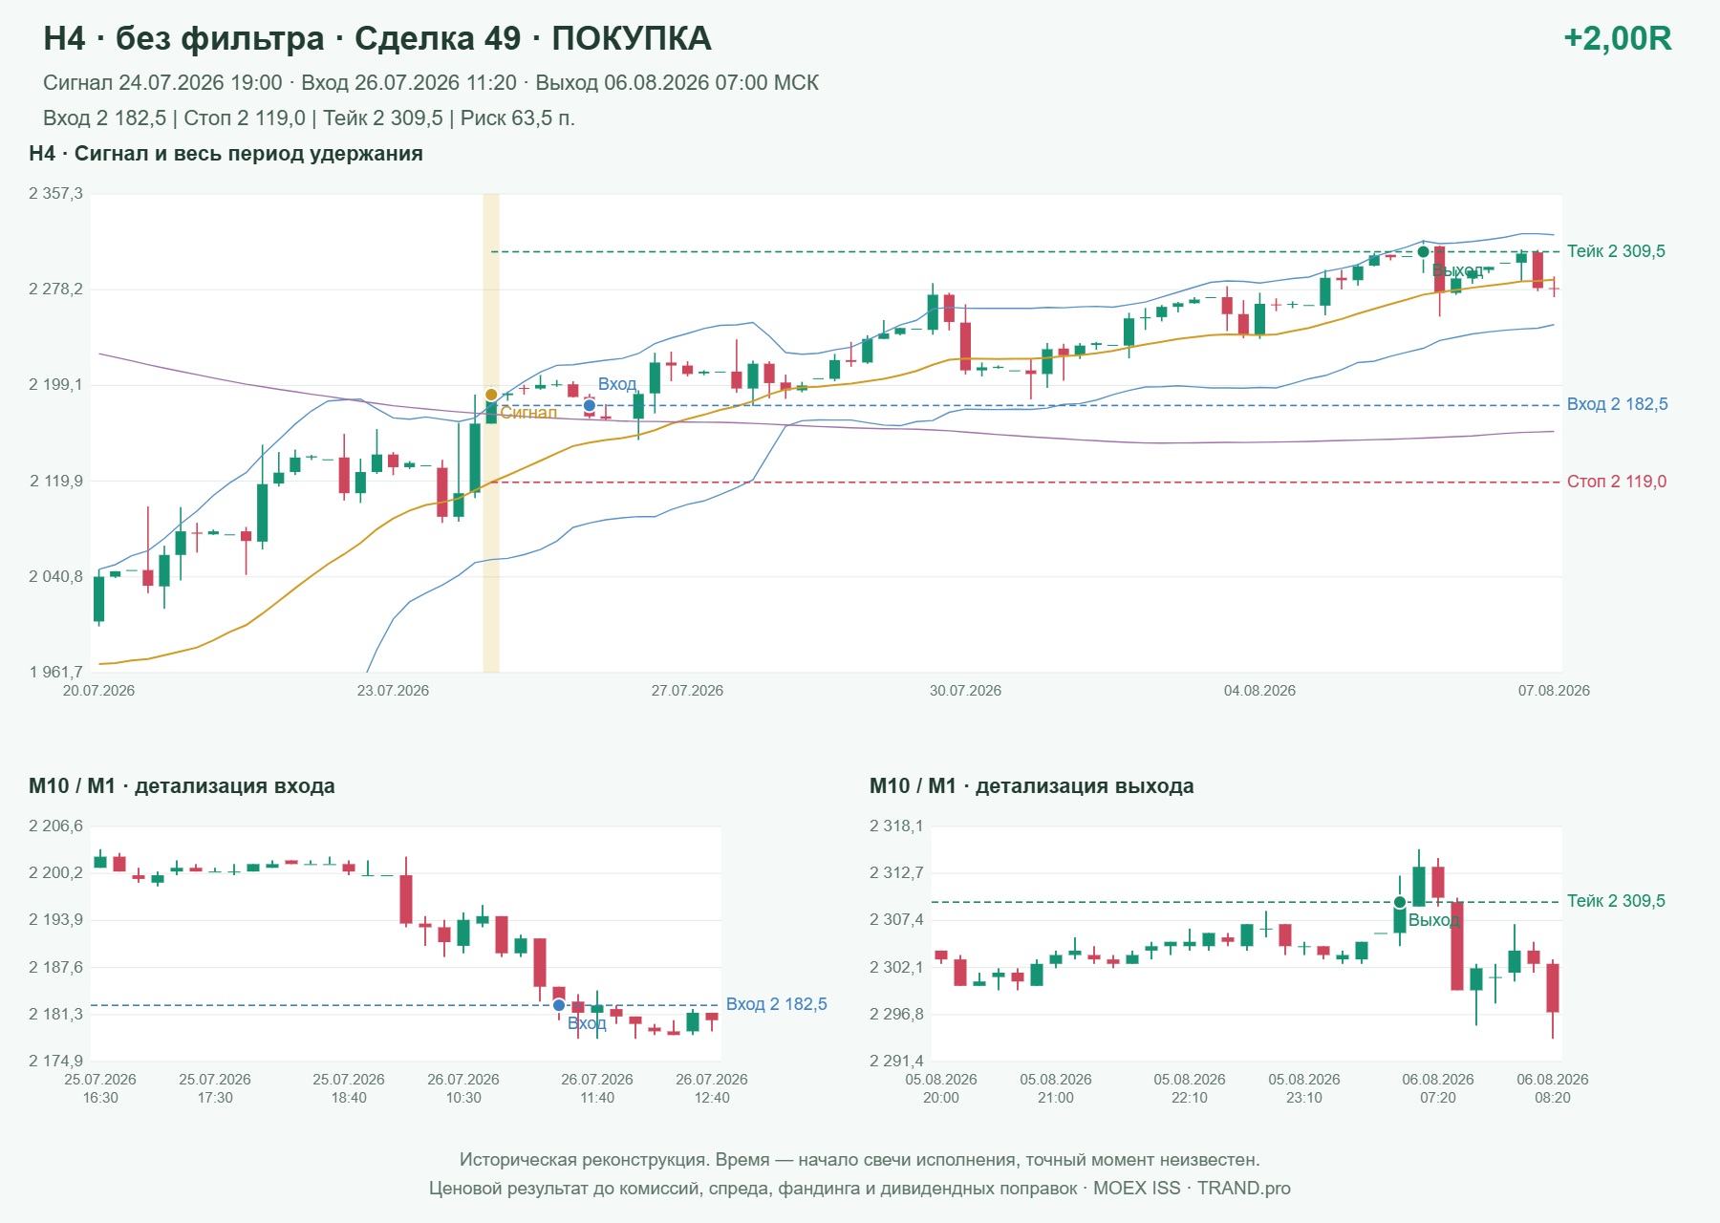Click the 2 181,3 axis label

click(x=56, y=1015)
